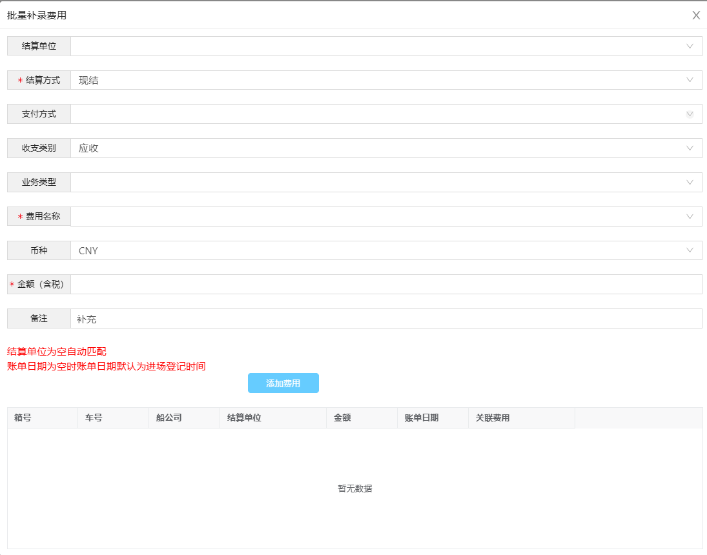Click the 金额（含税）input field

click(386, 285)
